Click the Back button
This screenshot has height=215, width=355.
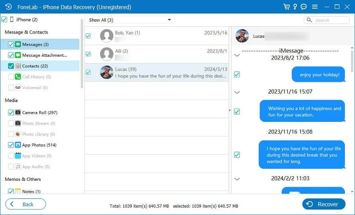[25, 204]
